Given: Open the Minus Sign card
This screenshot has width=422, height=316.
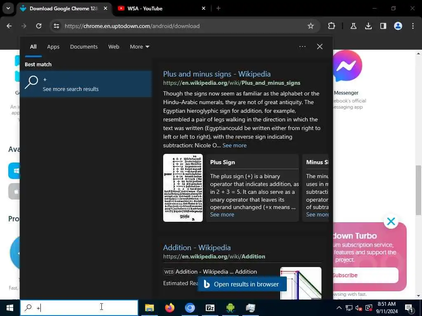Looking at the screenshot, I should pyautogui.click(x=315, y=188).
